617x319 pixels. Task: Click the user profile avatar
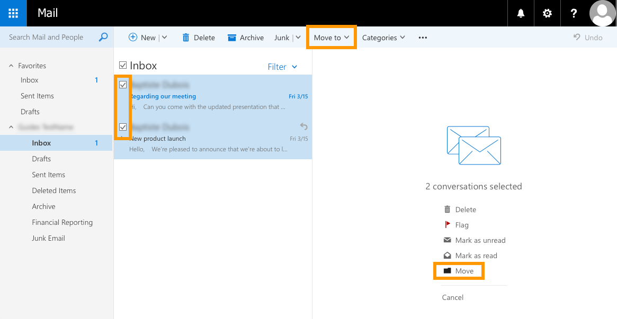coord(602,13)
